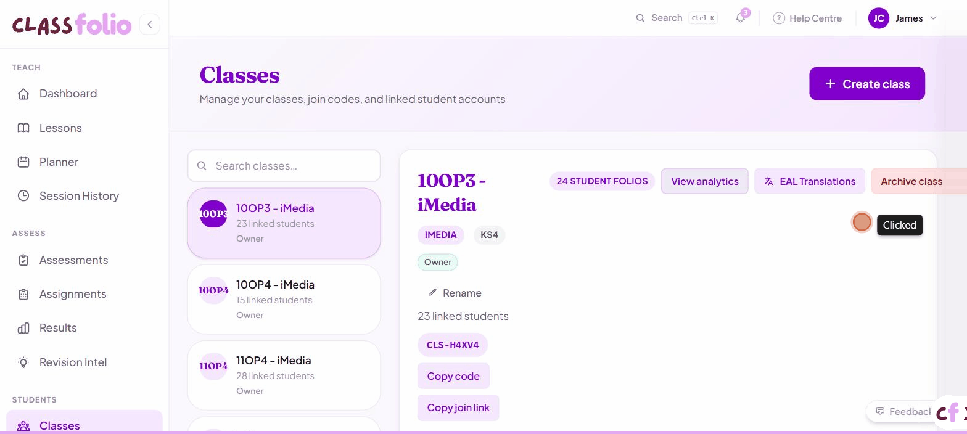Image resolution: width=967 pixels, height=434 pixels.
Task: Click the pencil icon next to Rename
Action: click(432, 292)
